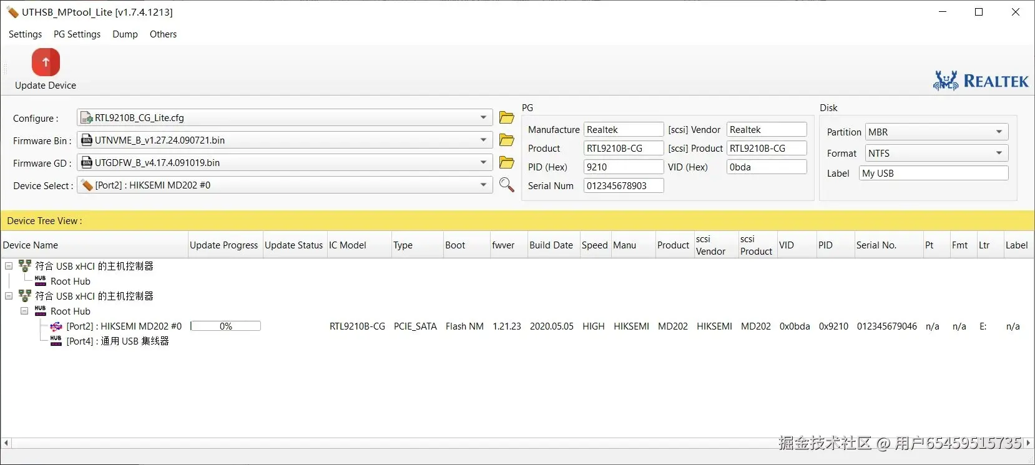This screenshot has width=1035, height=465.
Task: Click the app title bar icon
Action: 12,12
